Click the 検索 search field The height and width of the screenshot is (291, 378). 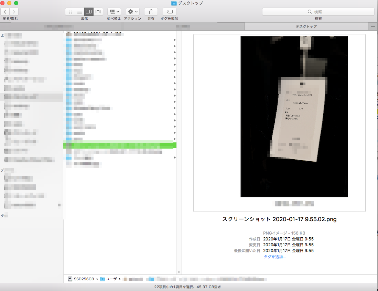click(x=318, y=12)
